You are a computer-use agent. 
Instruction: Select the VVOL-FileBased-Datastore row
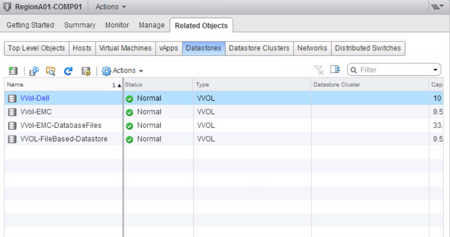64,139
